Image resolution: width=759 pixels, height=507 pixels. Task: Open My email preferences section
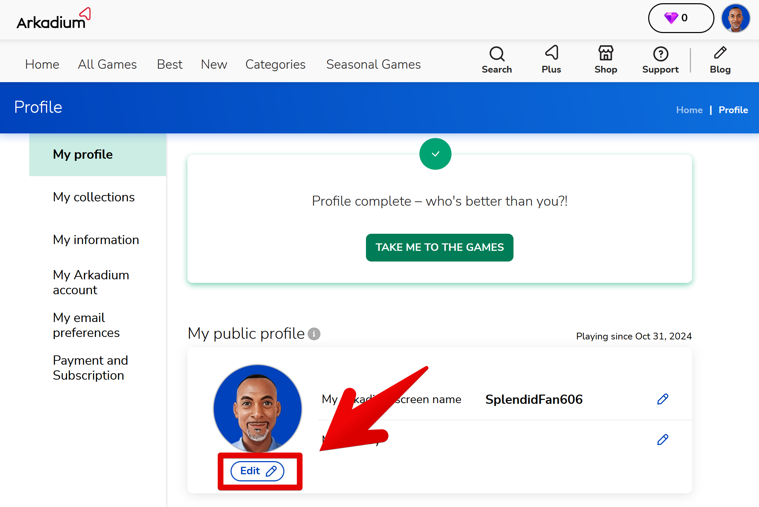pyautogui.click(x=86, y=325)
